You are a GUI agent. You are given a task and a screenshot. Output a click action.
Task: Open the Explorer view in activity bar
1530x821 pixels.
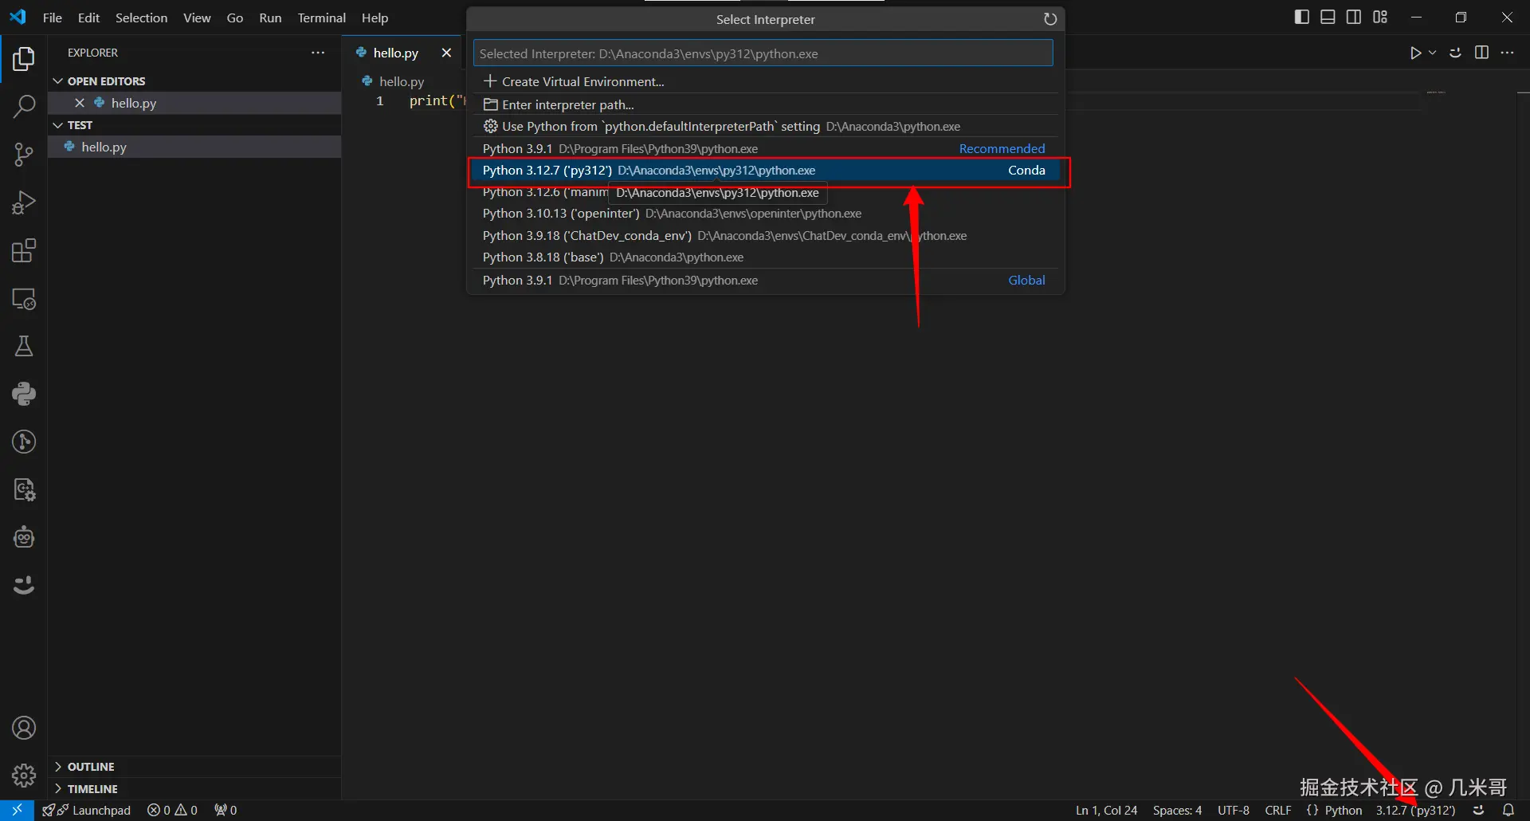(24, 59)
